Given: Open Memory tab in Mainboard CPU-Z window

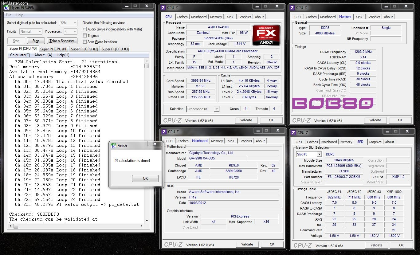Looking at the screenshot, I should coord(217,141).
